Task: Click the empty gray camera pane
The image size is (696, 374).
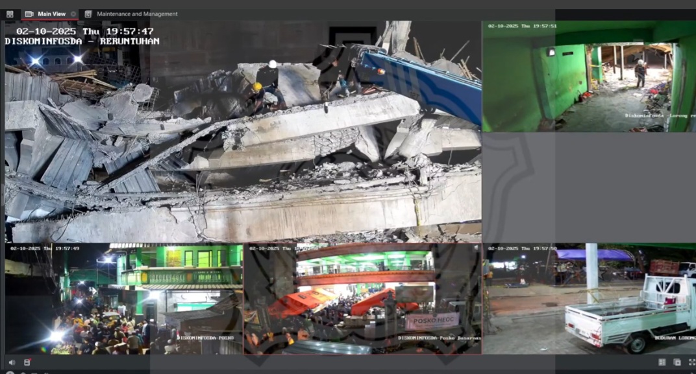Action: 588,188
